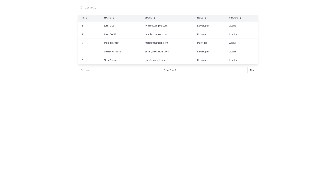Sort the table by the ID column

tap(83, 18)
